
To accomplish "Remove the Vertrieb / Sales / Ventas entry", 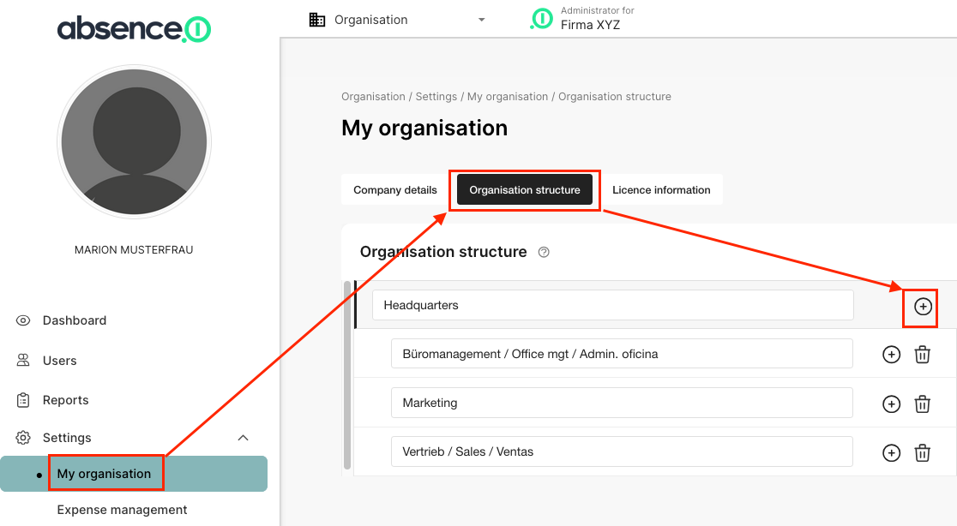I will (922, 452).
